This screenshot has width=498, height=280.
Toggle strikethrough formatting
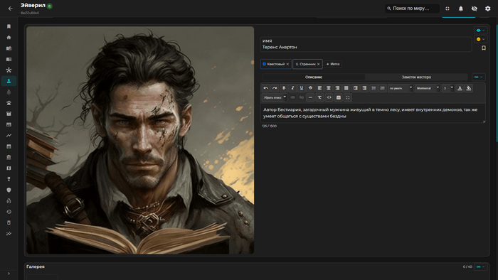[x=310, y=88]
